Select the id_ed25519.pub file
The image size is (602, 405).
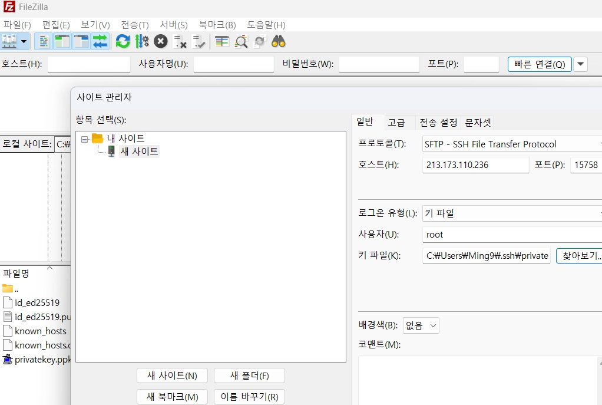click(x=37, y=317)
